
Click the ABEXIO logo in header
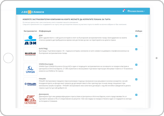27,12
